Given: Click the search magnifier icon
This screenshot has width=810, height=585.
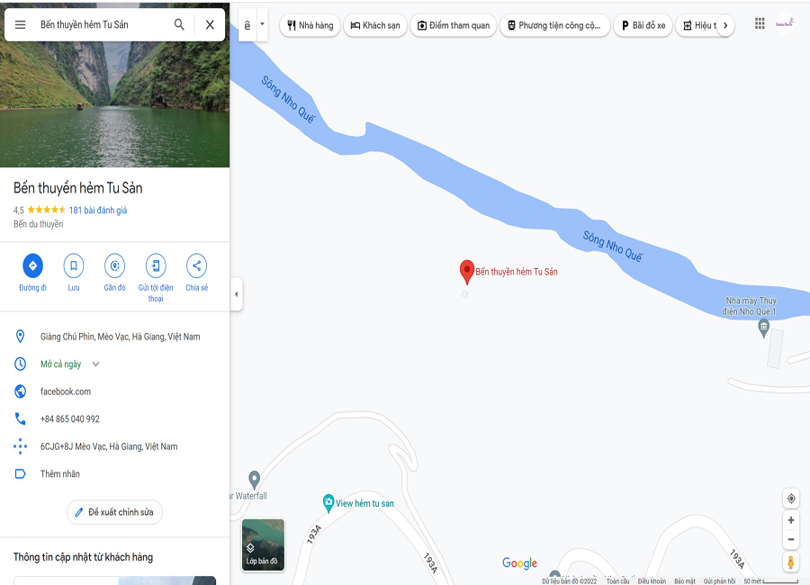Looking at the screenshot, I should [x=179, y=24].
